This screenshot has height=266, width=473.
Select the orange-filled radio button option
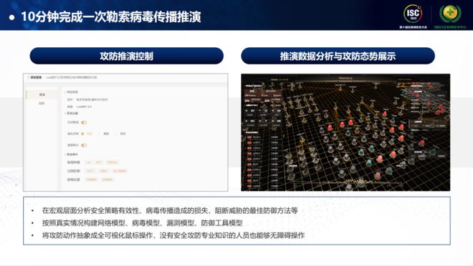click(x=82, y=134)
